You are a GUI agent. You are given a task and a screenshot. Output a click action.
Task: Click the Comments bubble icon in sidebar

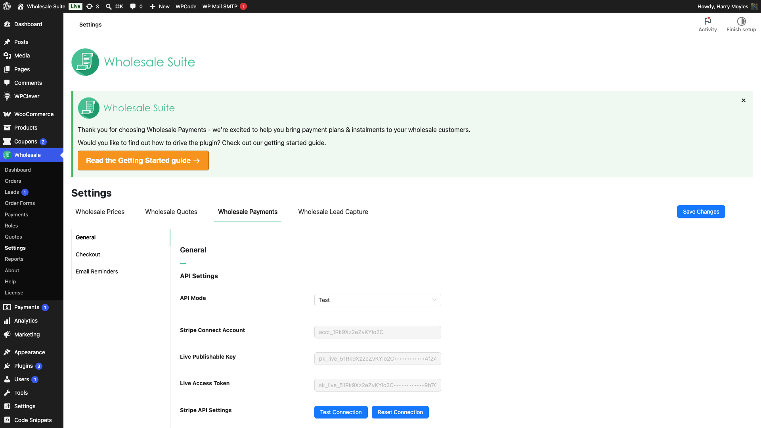pos(7,83)
